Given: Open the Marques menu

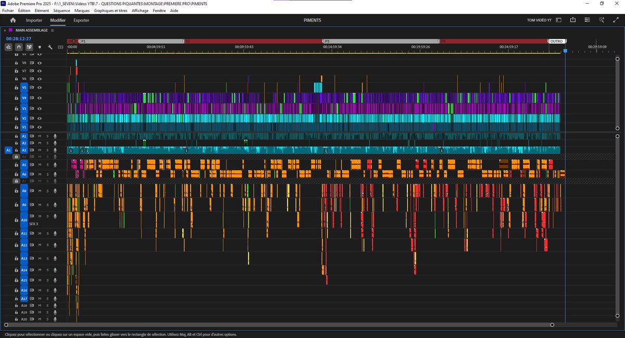Looking at the screenshot, I should click(x=82, y=10).
